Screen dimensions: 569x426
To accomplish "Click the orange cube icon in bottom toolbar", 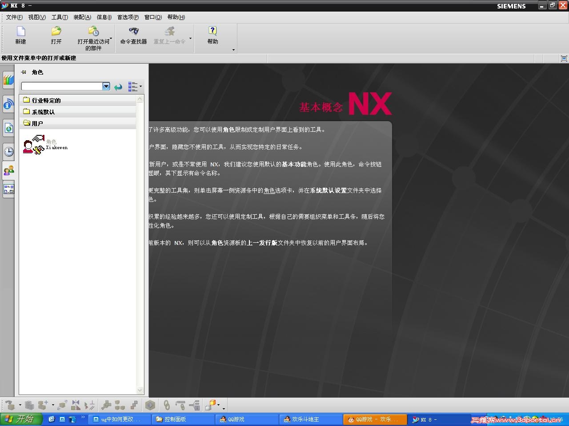I will click(210, 405).
